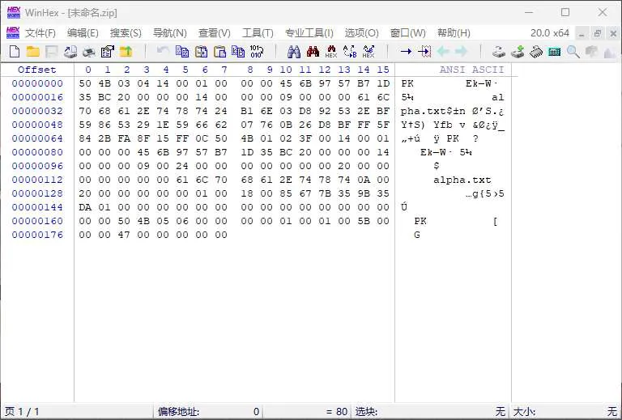Click the paste clipboard icon
622x420 pixels.
pos(219,52)
